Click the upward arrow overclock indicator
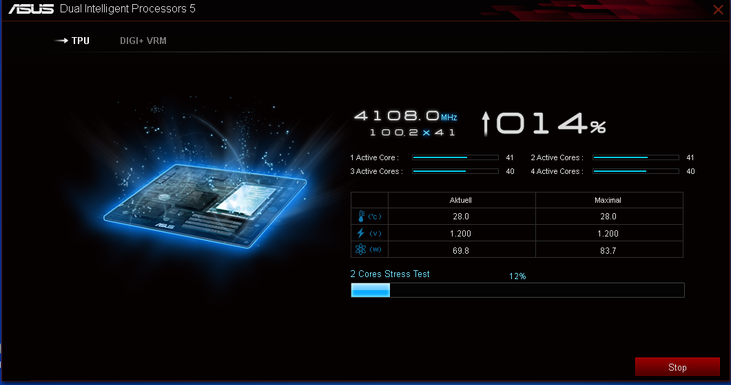The width and height of the screenshot is (731, 385). [485, 124]
